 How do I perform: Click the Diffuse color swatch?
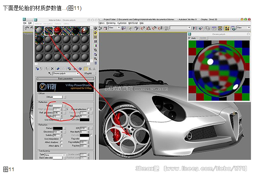58,97
